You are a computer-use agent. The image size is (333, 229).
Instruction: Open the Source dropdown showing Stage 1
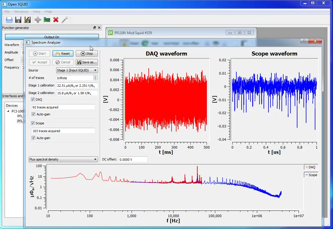tap(77, 70)
